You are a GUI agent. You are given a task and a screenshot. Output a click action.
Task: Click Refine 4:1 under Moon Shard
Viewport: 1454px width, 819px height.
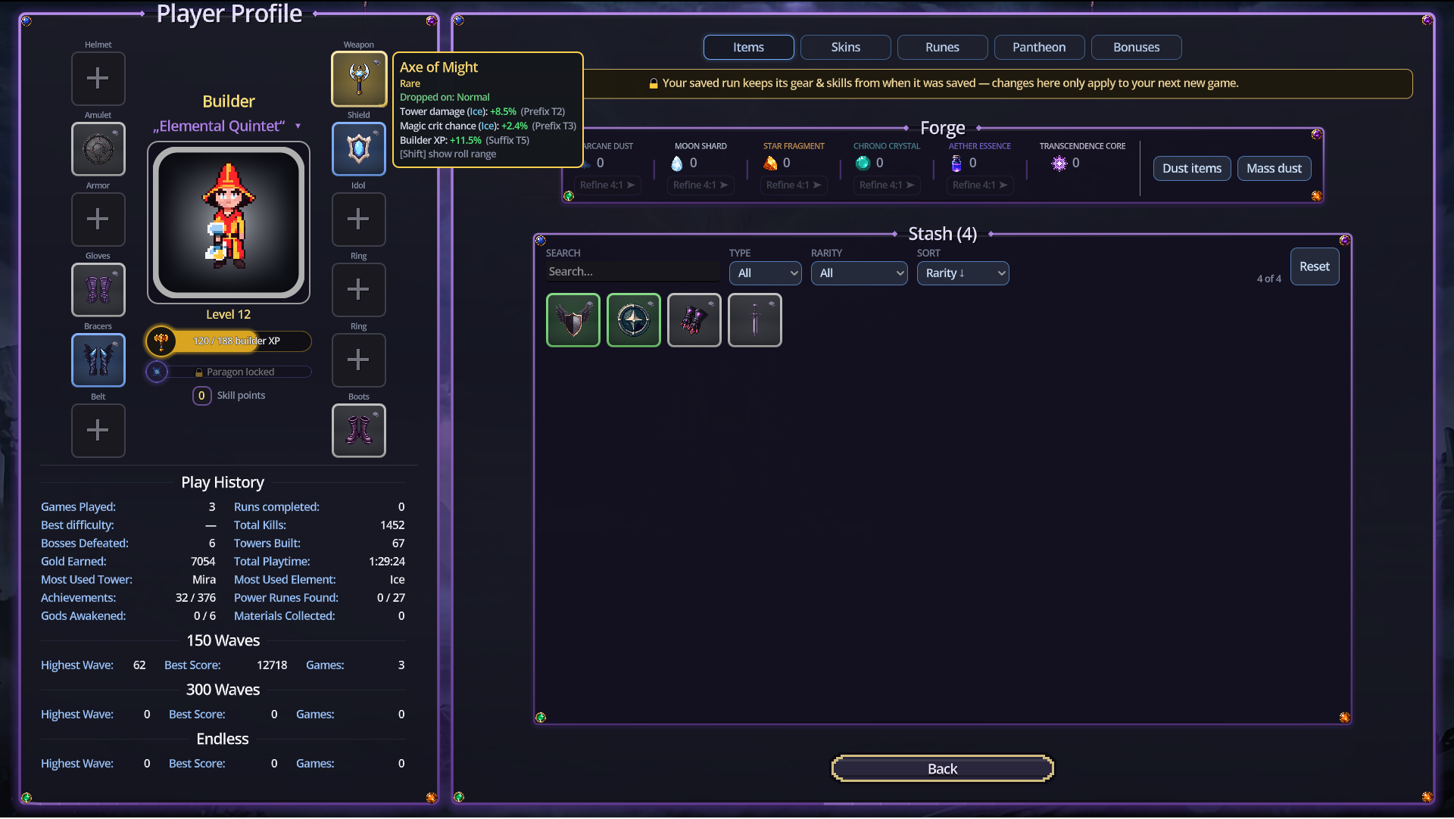[700, 185]
